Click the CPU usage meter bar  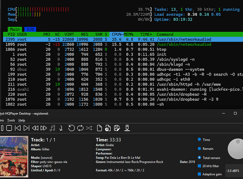(x=80, y=9)
